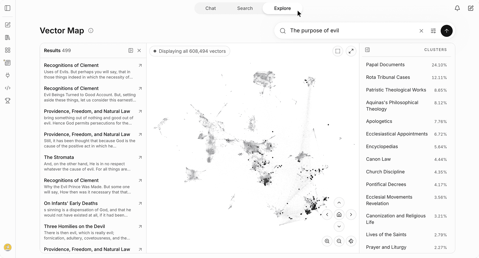Show Vector Map info icon
This screenshot has height=258, width=479.
(x=91, y=31)
